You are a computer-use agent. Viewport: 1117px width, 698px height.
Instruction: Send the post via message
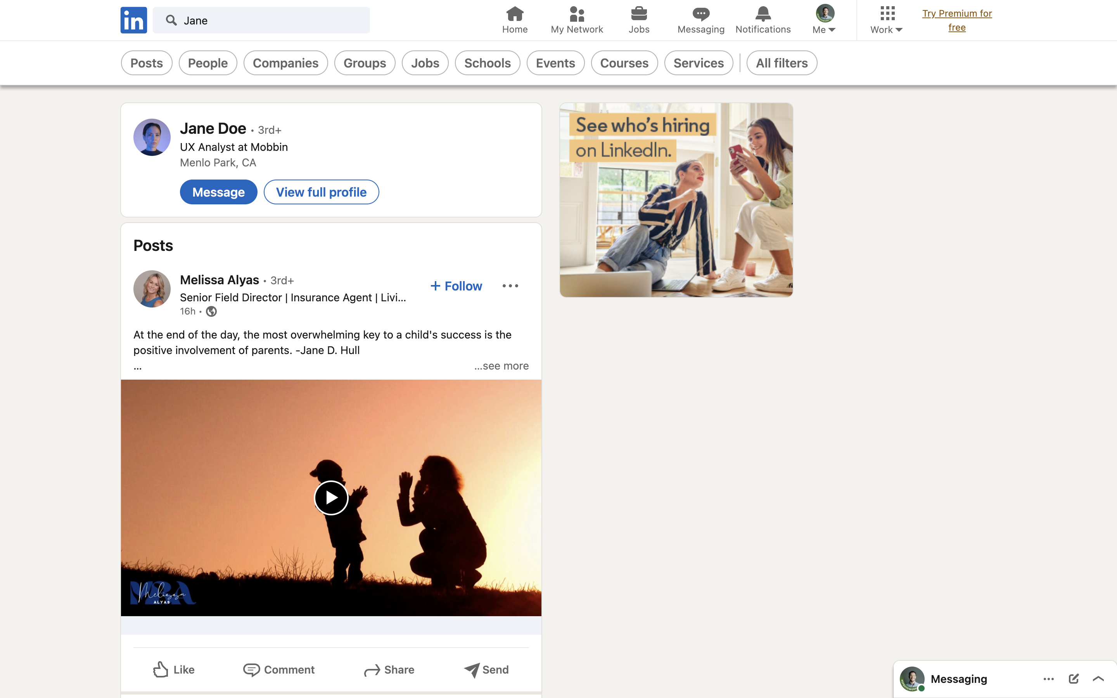(x=486, y=669)
